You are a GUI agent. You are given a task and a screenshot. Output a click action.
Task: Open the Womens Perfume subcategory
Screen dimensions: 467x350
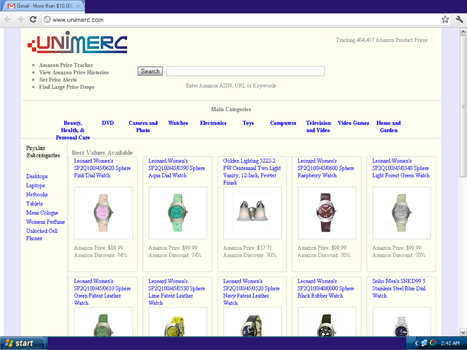(46, 222)
